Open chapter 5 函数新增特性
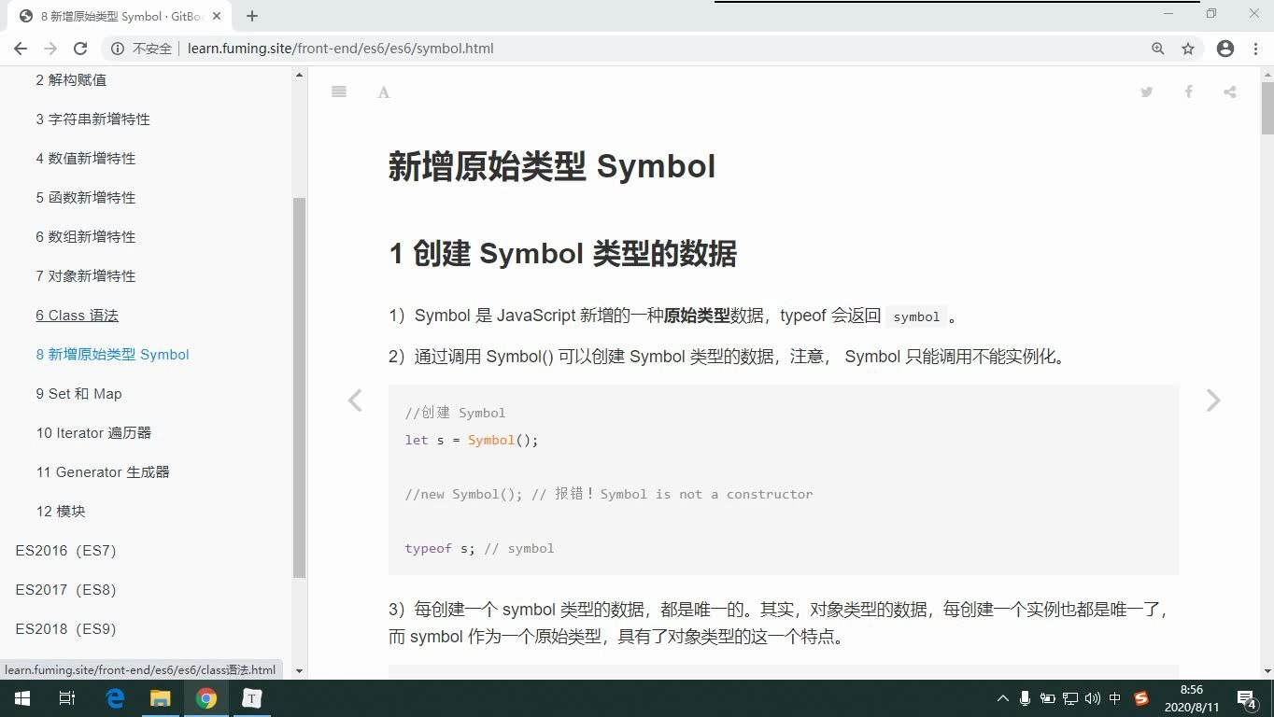1274x717 pixels. [86, 198]
